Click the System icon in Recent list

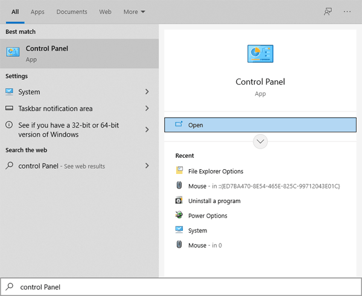pyautogui.click(x=179, y=230)
